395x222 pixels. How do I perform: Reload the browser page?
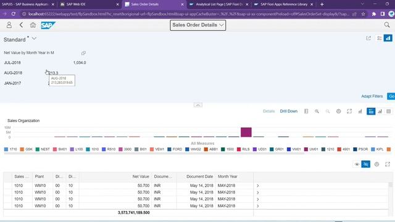(14, 14)
